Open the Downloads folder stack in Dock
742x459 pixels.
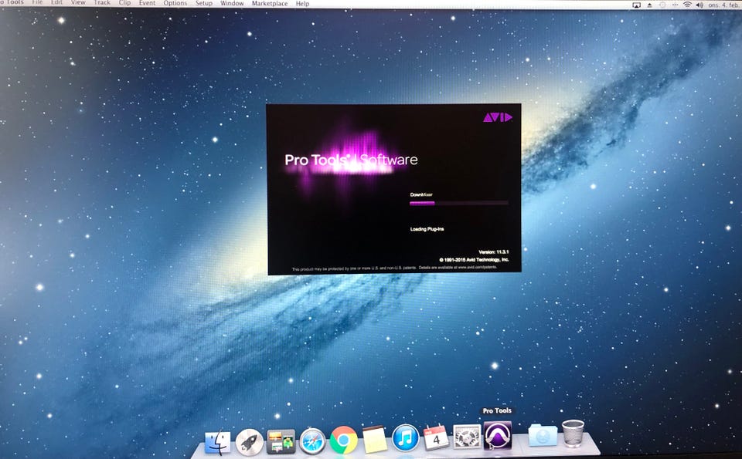pos(543,434)
